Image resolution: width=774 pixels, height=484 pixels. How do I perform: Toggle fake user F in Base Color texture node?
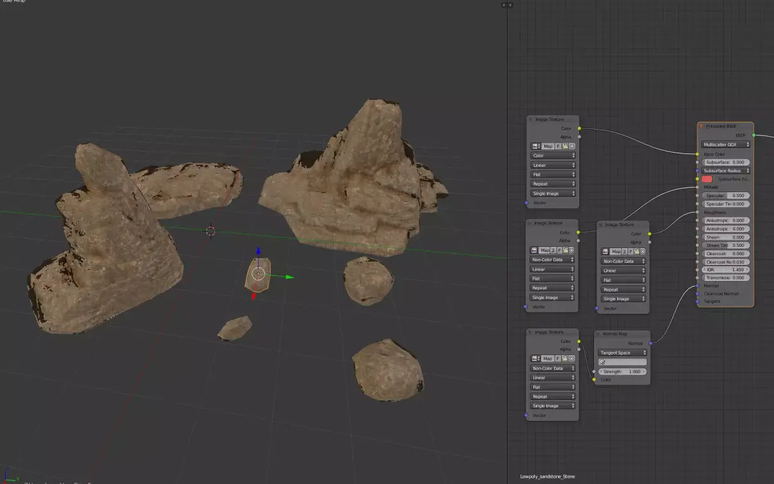point(559,146)
